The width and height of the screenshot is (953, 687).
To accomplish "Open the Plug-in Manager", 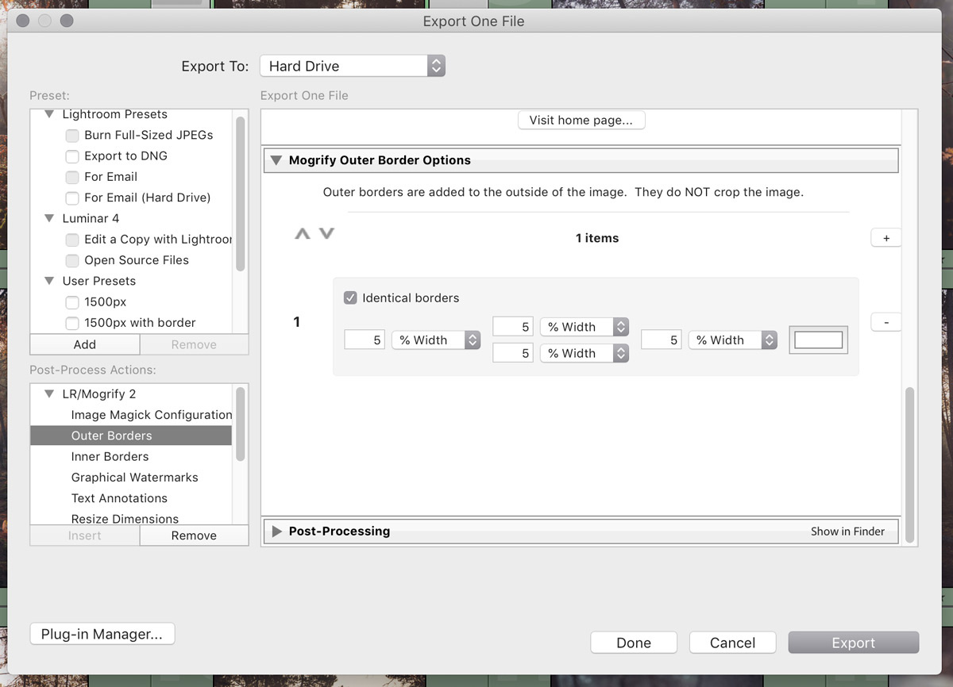I will click(102, 635).
